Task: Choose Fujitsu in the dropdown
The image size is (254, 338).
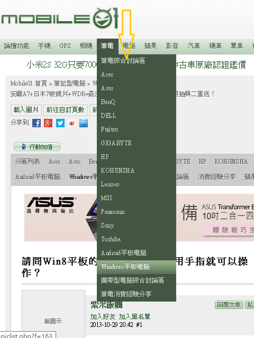Action: click(x=137, y=129)
